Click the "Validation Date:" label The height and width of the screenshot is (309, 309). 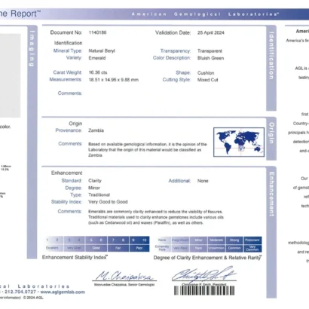[173, 32]
